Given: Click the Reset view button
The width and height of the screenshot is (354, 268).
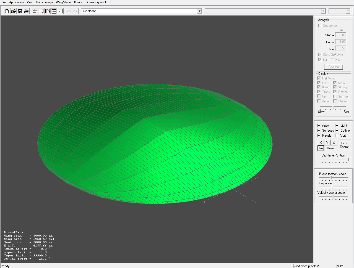Looking at the screenshot, I should (x=331, y=148).
